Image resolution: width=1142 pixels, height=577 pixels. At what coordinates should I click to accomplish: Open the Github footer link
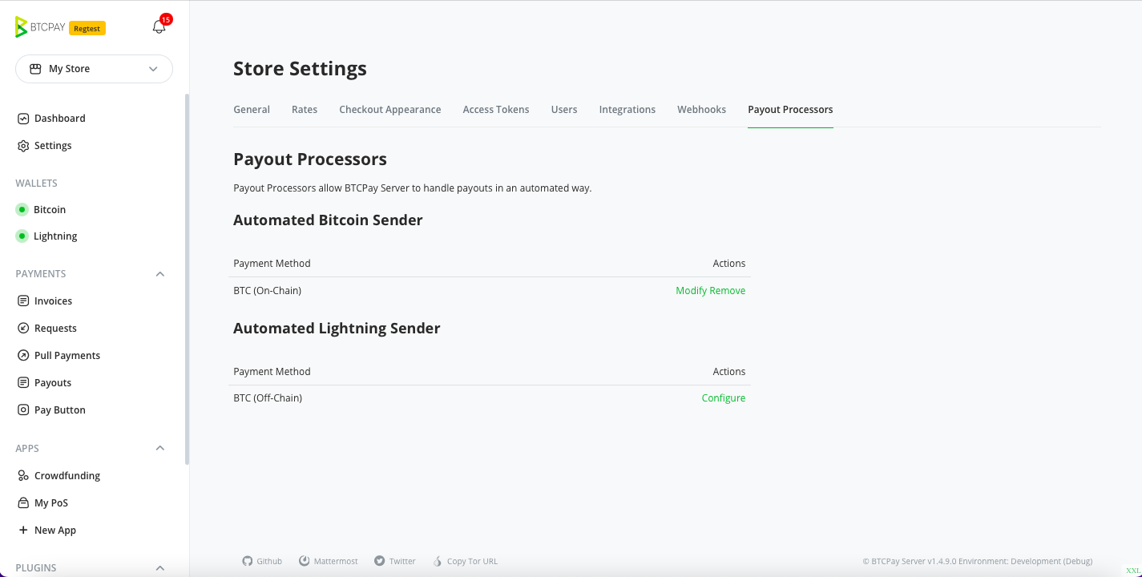tap(262, 562)
